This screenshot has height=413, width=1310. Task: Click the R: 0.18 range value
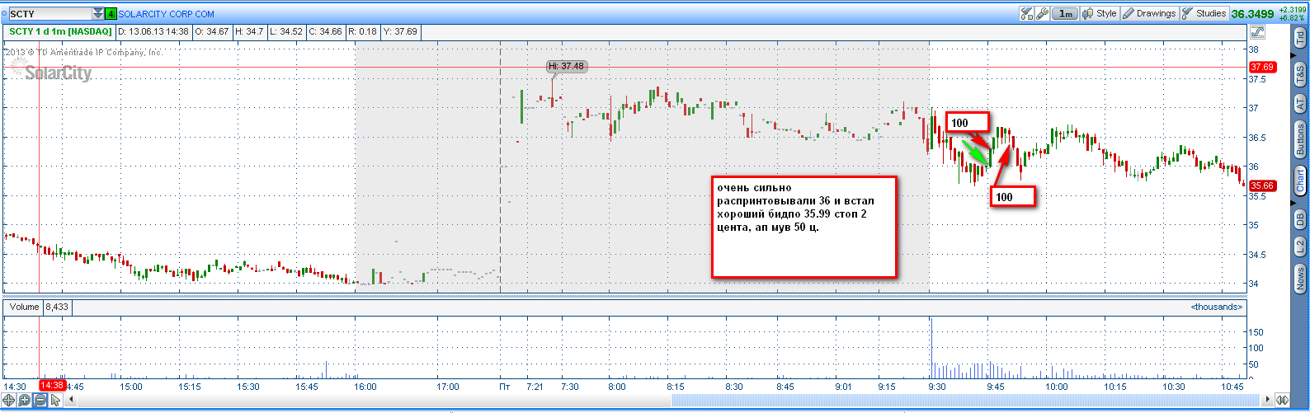pos(362,32)
